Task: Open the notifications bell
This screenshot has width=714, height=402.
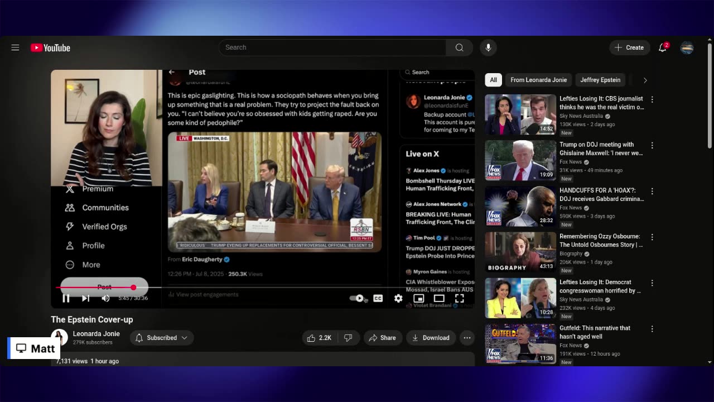Action: pos(663,47)
